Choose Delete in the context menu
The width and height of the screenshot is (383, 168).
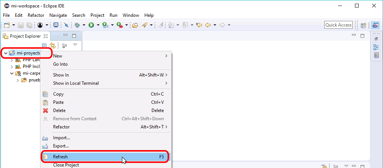click(106, 111)
